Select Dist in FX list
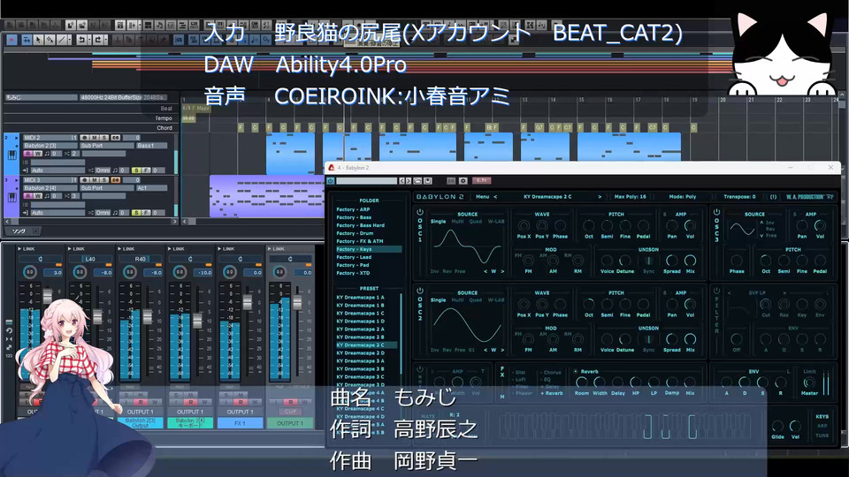The height and width of the screenshot is (477, 849). (x=520, y=372)
